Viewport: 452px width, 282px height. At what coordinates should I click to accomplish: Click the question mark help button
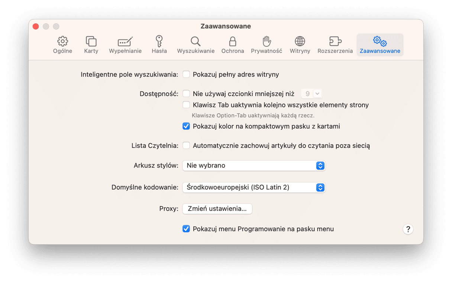point(408,229)
